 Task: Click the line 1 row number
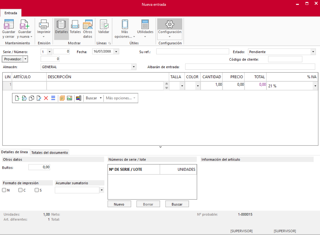click(8, 86)
